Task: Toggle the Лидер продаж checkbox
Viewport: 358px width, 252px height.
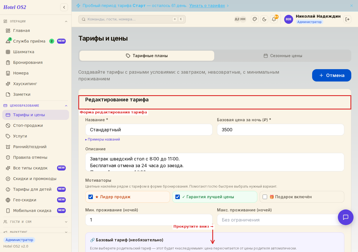Action: pyautogui.click(x=91, y=197)
